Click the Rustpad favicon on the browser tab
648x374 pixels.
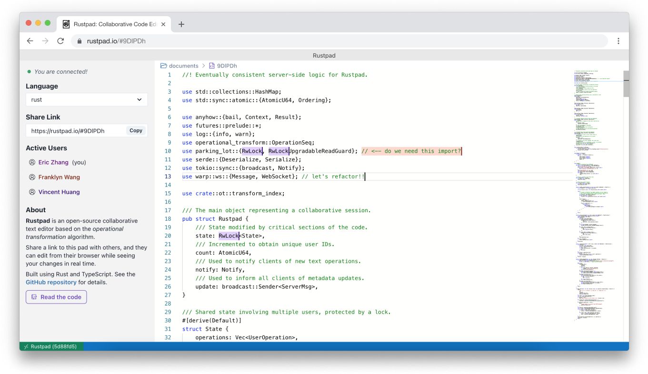tap(65, 24)
